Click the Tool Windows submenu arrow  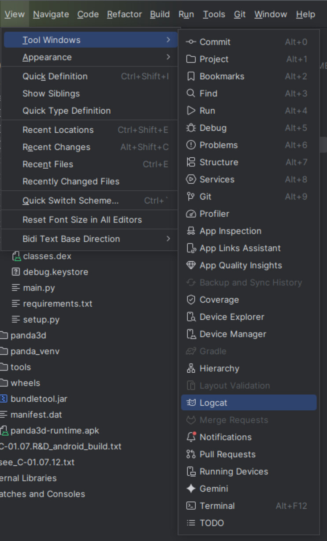[168, 40]
